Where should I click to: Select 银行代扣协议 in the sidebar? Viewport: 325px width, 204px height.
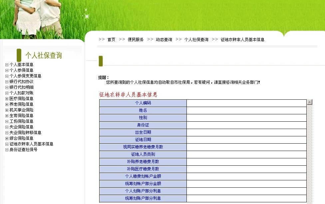(x=22, y=82)
